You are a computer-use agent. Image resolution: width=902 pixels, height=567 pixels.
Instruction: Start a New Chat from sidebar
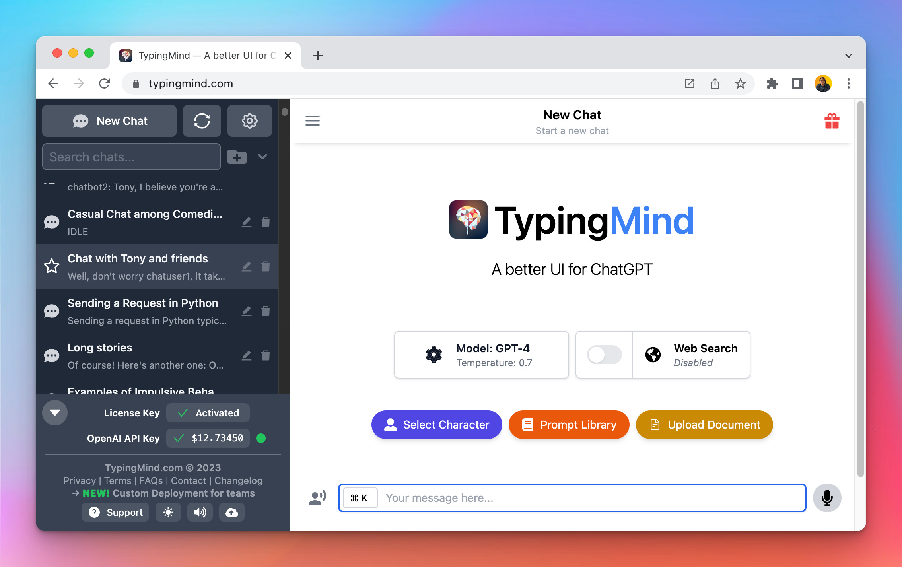pyautogui.click(x=109, y=121)
